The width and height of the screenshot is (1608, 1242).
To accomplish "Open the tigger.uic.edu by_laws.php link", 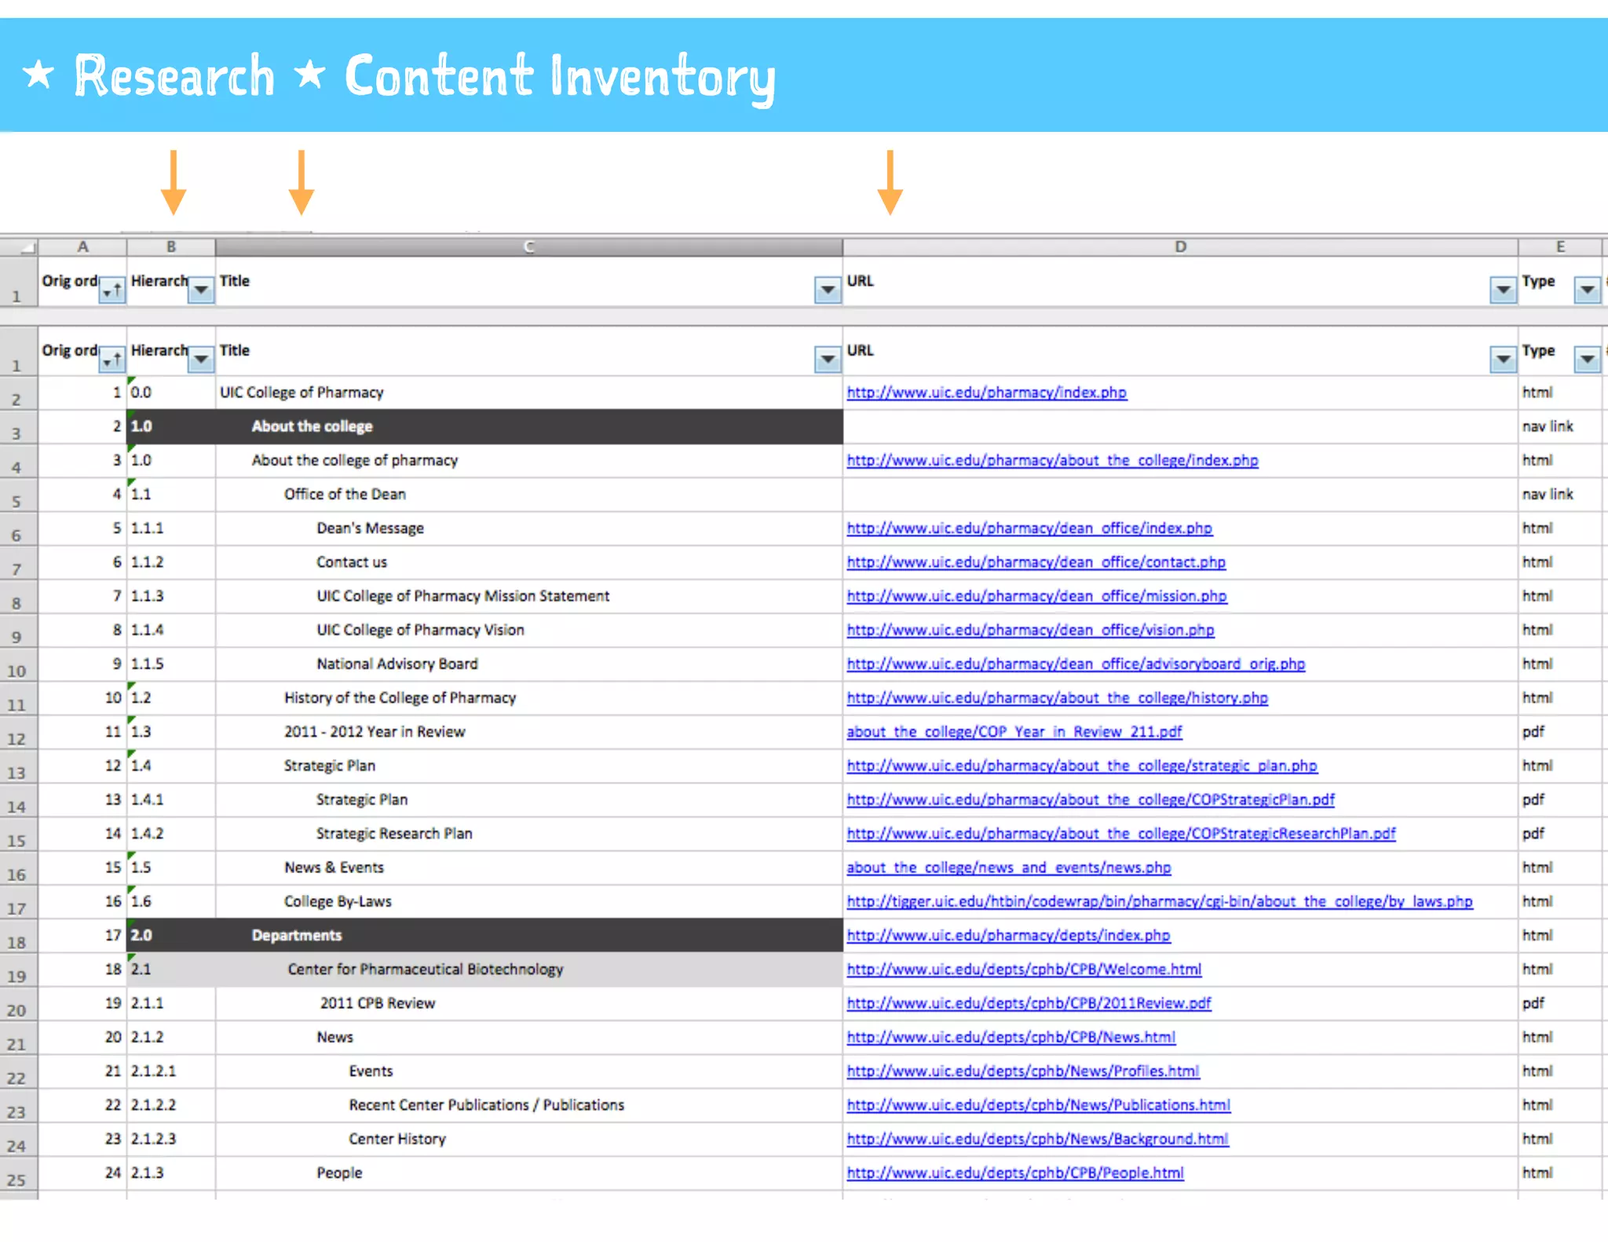I will 1160,901.
